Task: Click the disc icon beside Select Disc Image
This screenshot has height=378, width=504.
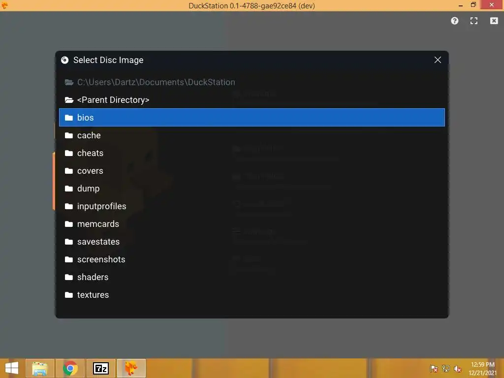Action: point(64,60)
